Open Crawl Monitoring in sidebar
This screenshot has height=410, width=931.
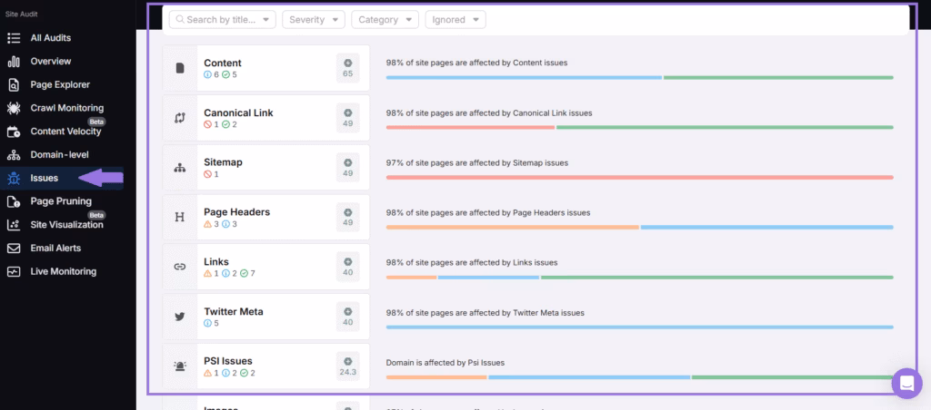click(66, 108)
